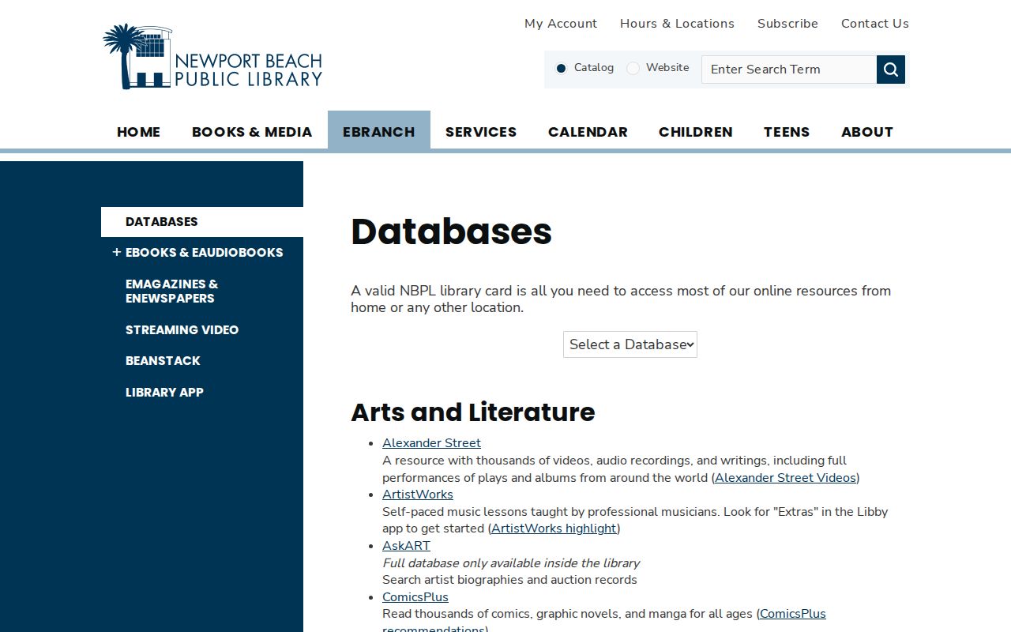Open the HOME menu item
Screen dimensions: 1011x632
[139, 132]
